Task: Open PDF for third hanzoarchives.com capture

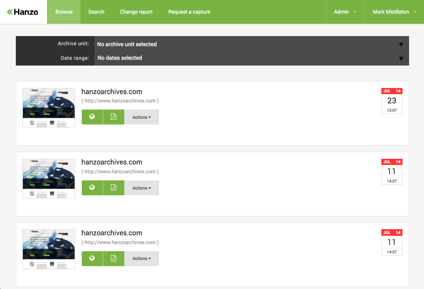Action: click(x=113, y=258)
